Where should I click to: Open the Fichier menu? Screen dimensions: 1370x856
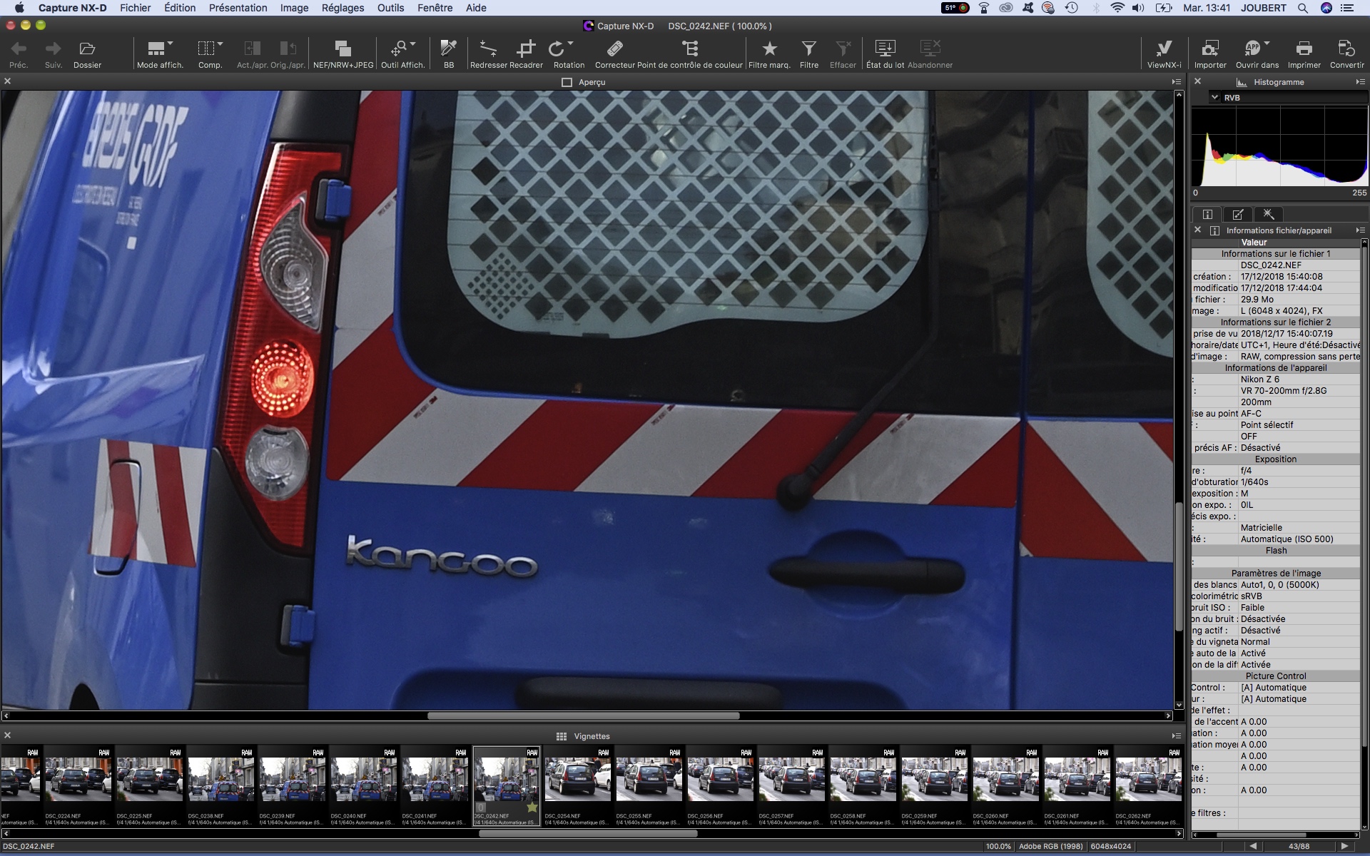[135, 8]
